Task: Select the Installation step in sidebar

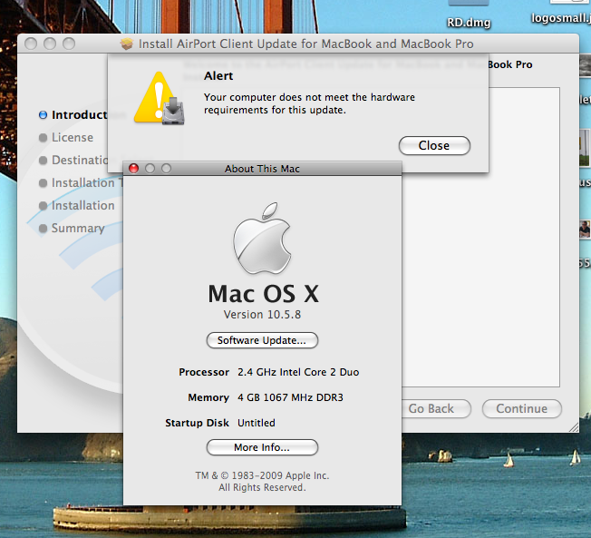Action: click(77, 205)
